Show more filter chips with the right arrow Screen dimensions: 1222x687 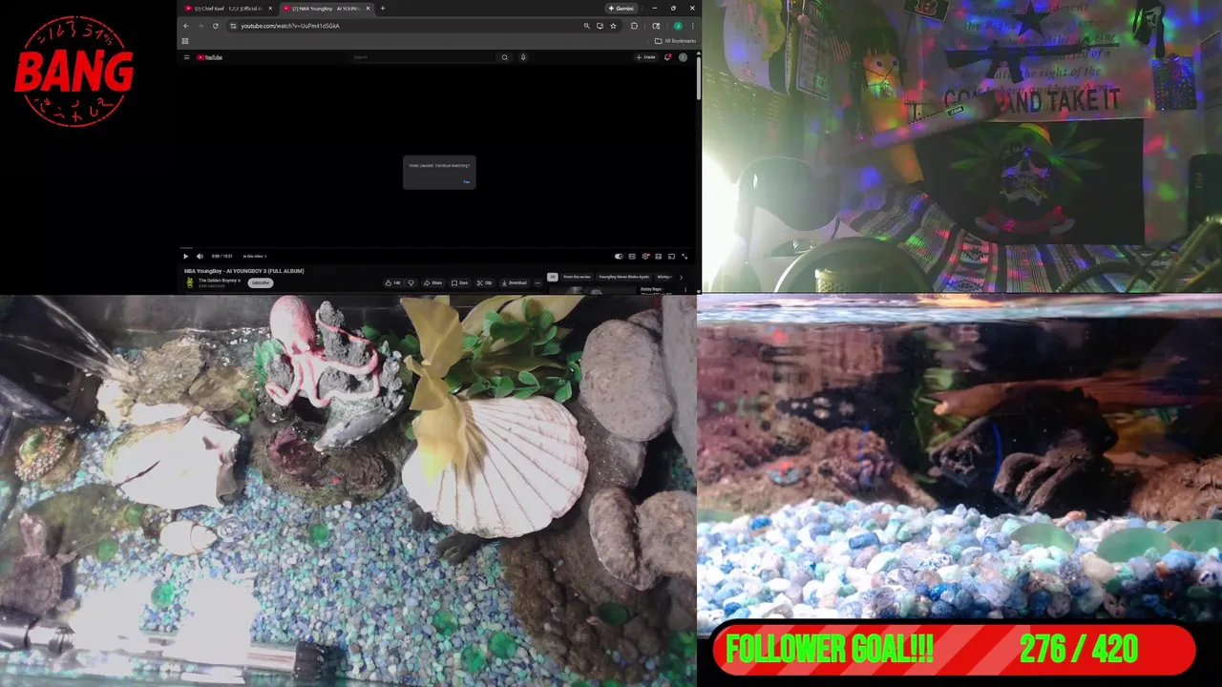pyautogui.click(x=681, y=278)
